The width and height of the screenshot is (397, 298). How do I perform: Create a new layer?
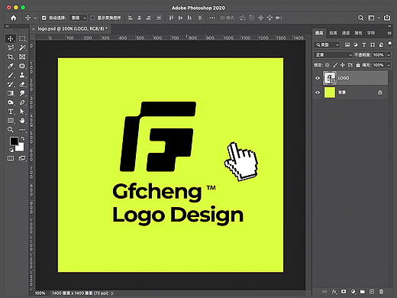coord(372,292)
